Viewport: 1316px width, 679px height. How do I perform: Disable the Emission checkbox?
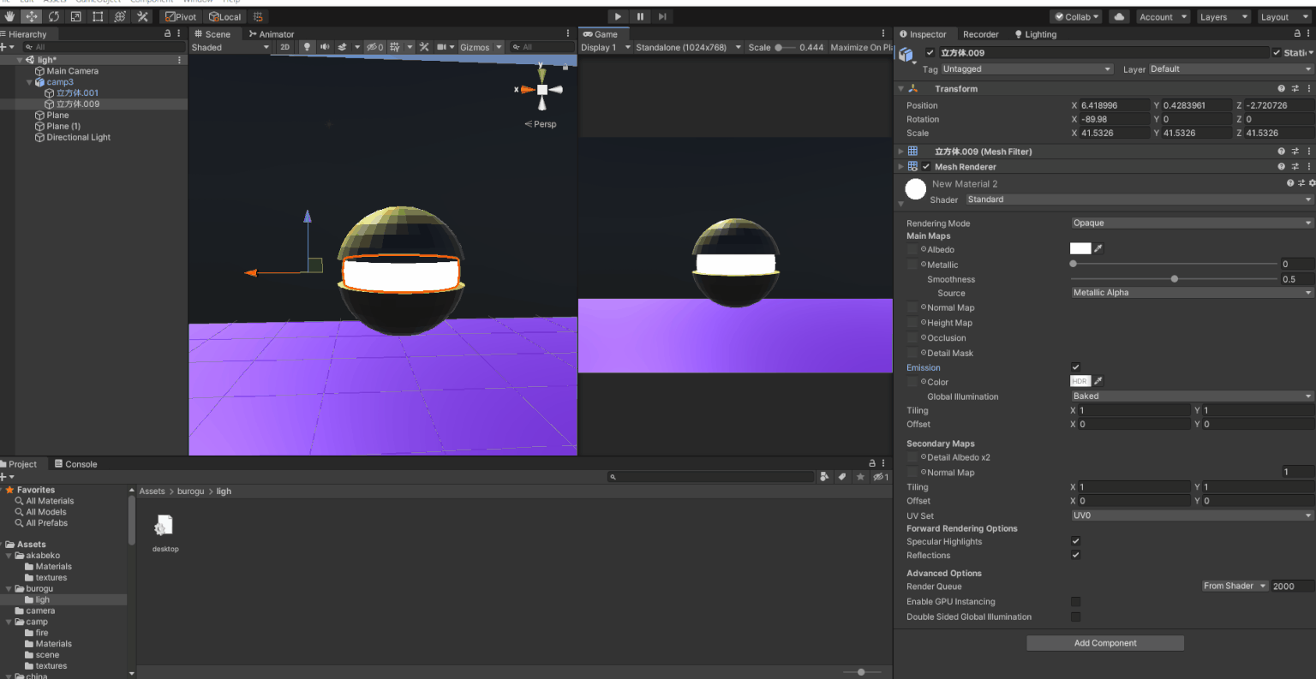click(x=1075, y=366)
